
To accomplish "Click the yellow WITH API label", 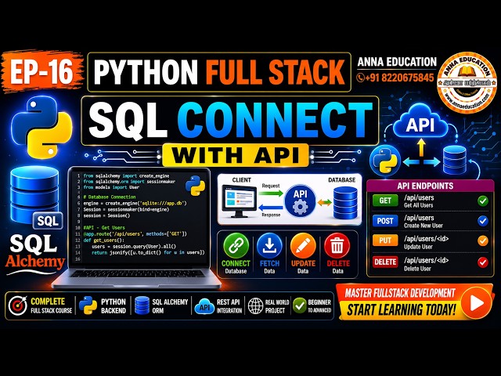I will click(236, 155).
